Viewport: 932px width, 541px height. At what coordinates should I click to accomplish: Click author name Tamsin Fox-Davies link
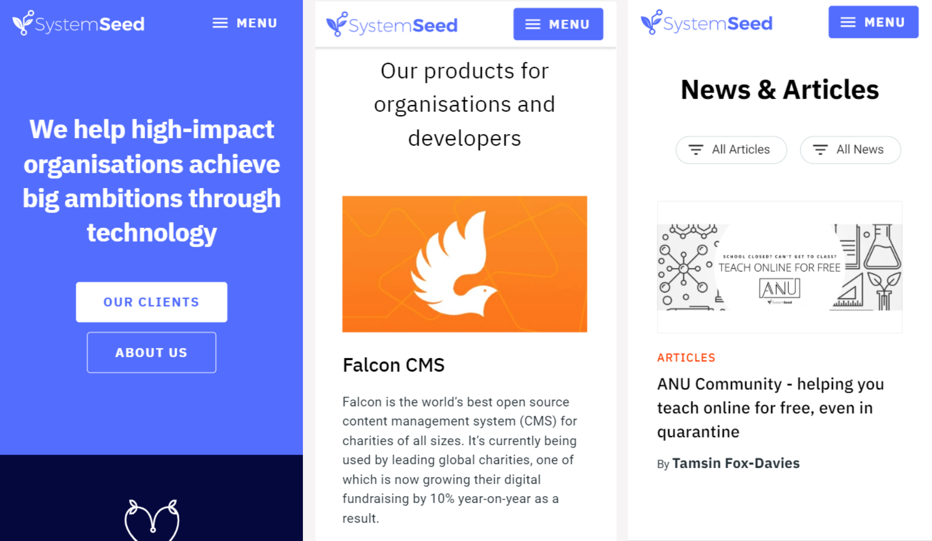coord(735,463)
